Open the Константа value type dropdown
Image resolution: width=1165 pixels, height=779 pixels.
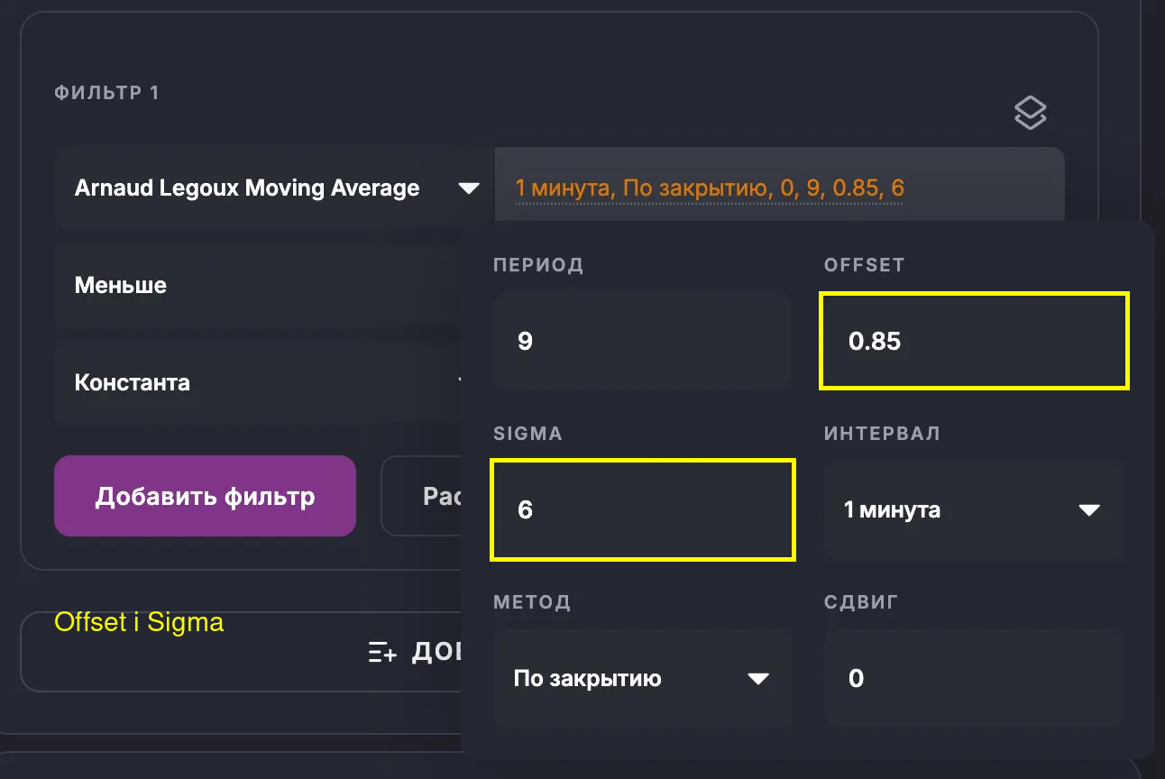click(258, 382)
